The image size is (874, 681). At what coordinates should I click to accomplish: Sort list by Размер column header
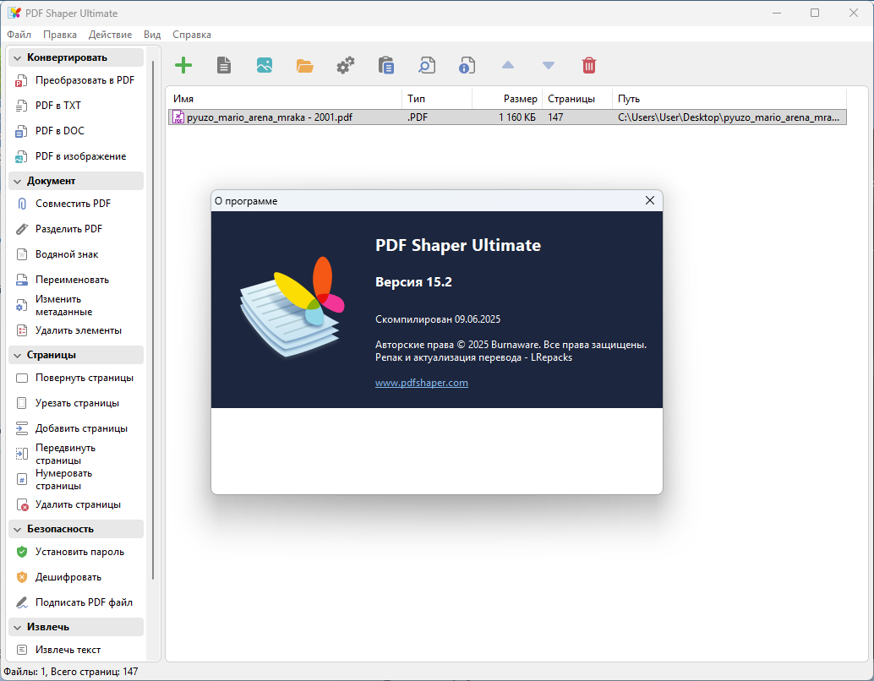tap(507, 99)
